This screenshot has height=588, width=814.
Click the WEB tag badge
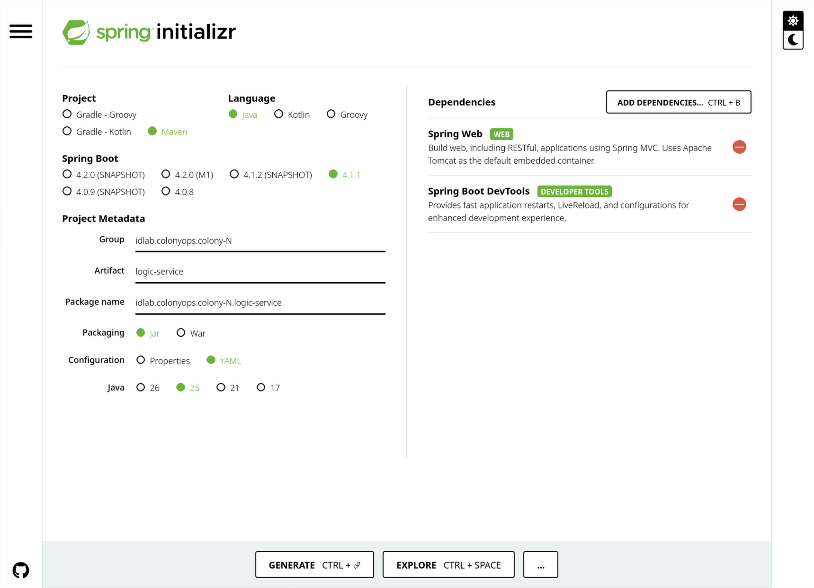point(501,134)
